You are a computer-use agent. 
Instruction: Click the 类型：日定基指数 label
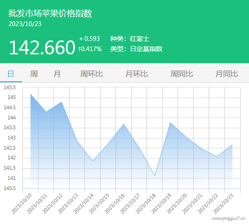[136, 49]
